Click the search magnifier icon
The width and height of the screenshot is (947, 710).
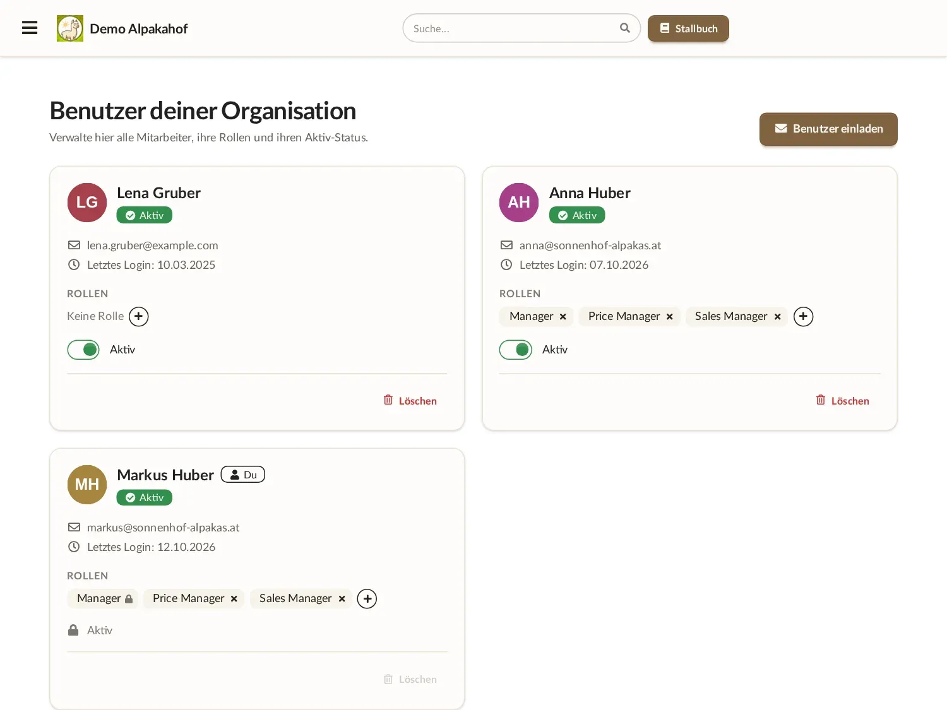coord(625,28)
